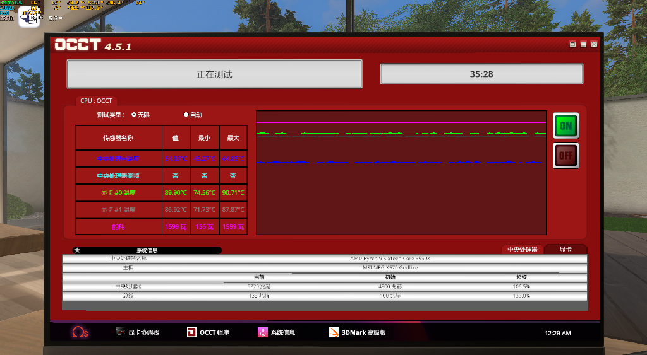This screenshot has height=355, width=647.
Task: Click the 12:29 AM taskbar clock
Action: [x=557, y=333]
